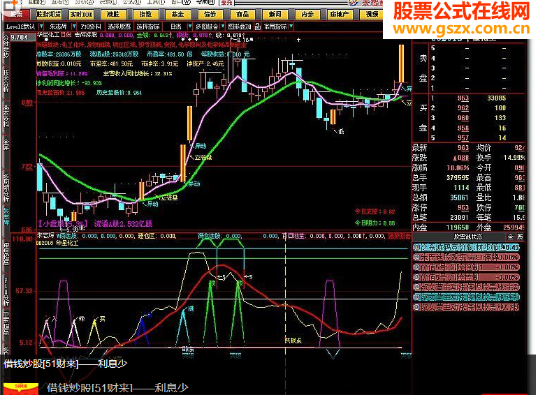The width and height of the screenshot is (538, 395).
Task: Select cyan stock pool row ending 8.45
Action: [466, 247]
